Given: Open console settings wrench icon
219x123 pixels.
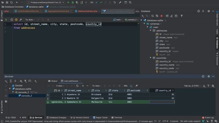Looking at the screenshot, I should click(21, 20).
